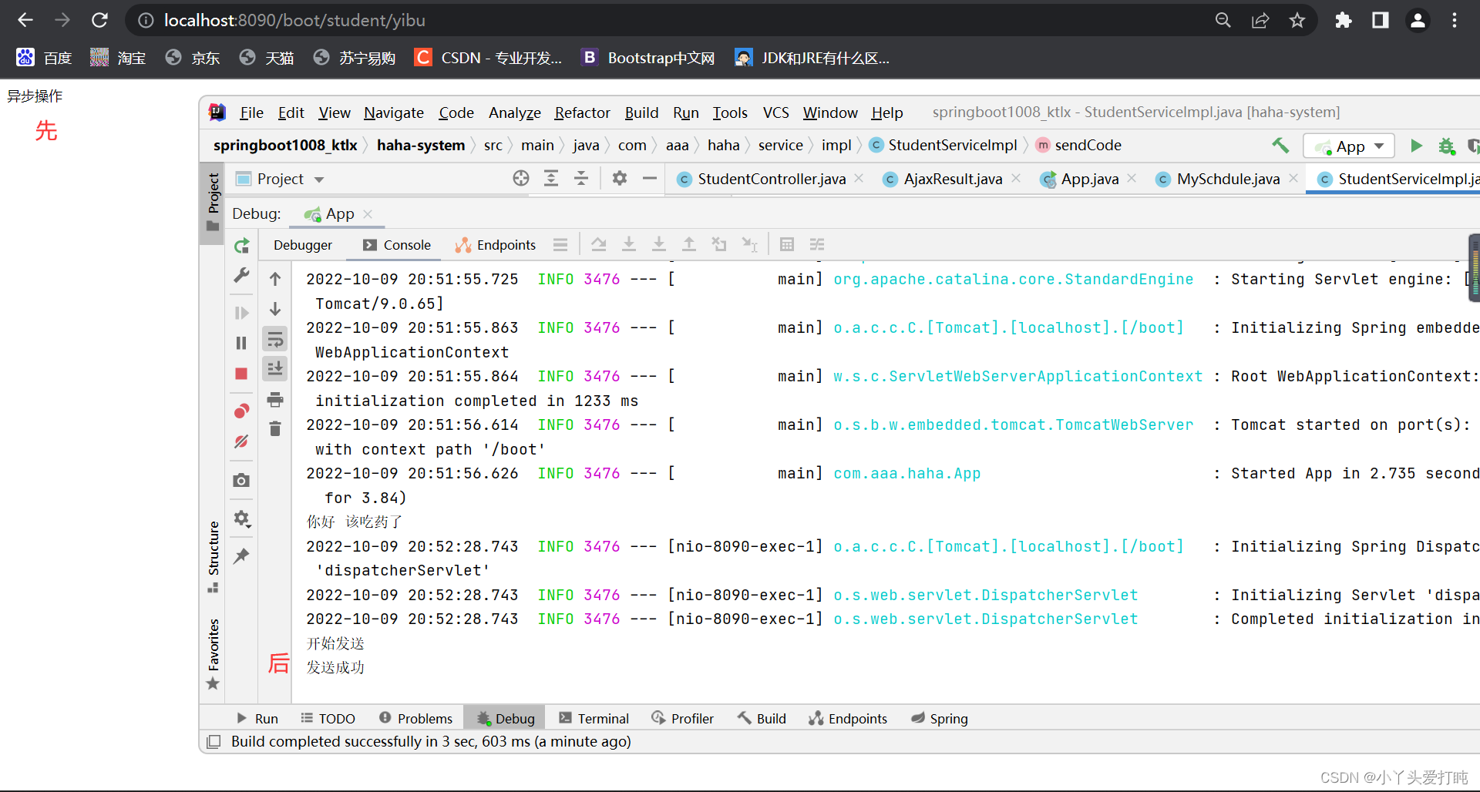Click the down arrow in console gutter
Viewport: 1480px width, 792px height.
275,309
